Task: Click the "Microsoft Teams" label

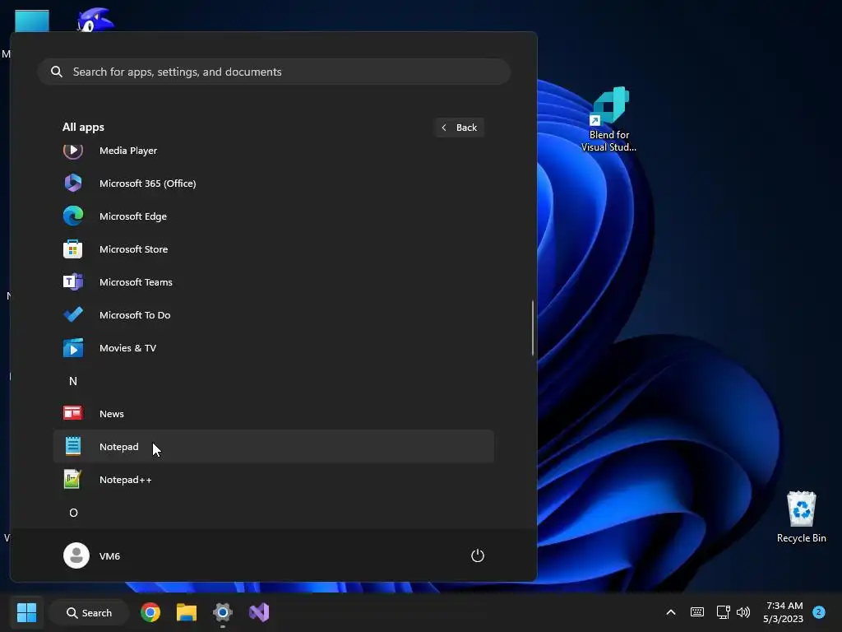Action: pos(136,282)
